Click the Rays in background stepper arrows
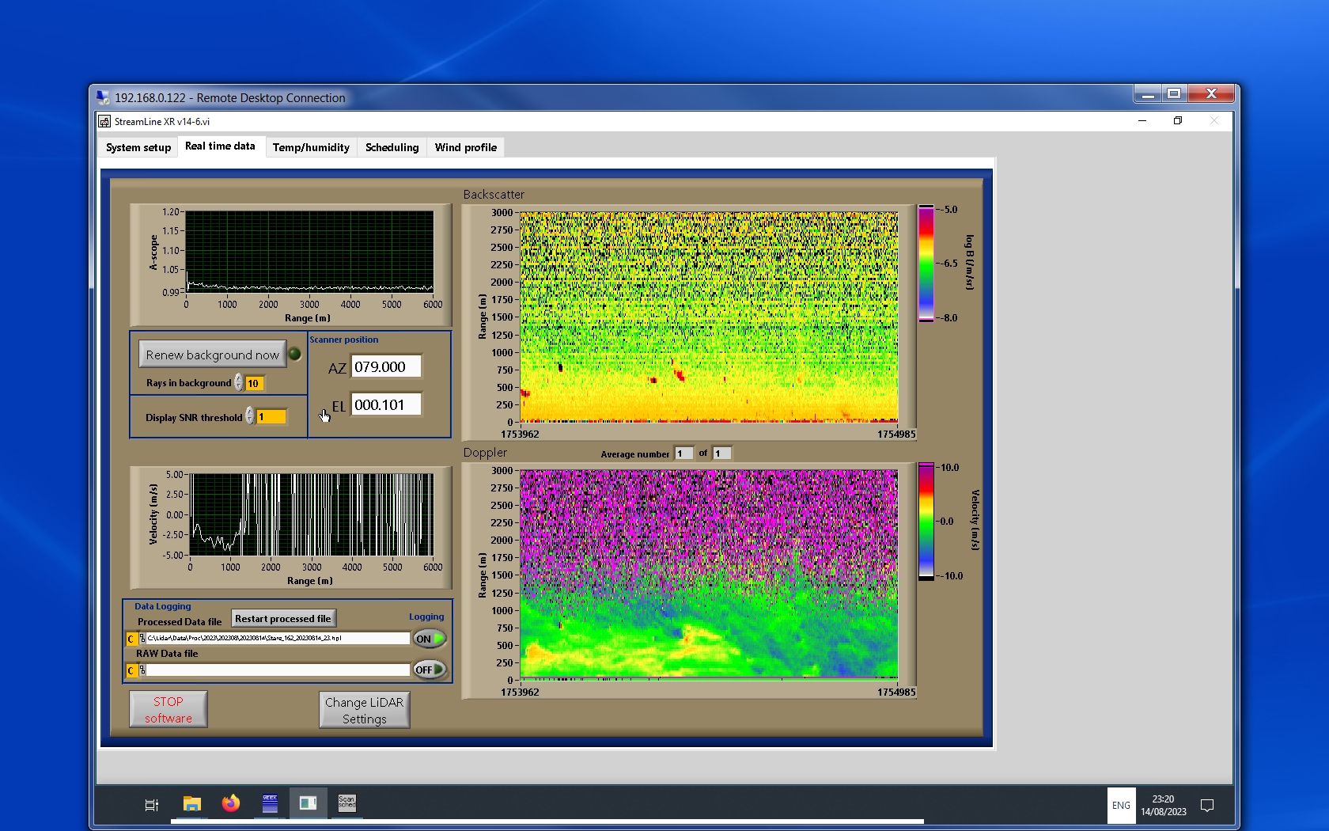Image resolution: width=1329 pixels, height=831 pixels. [239, 383]
